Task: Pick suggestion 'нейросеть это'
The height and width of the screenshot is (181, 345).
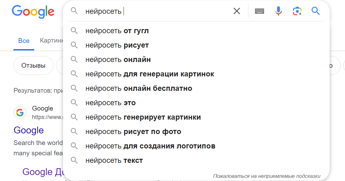Action: click(110, 103)
